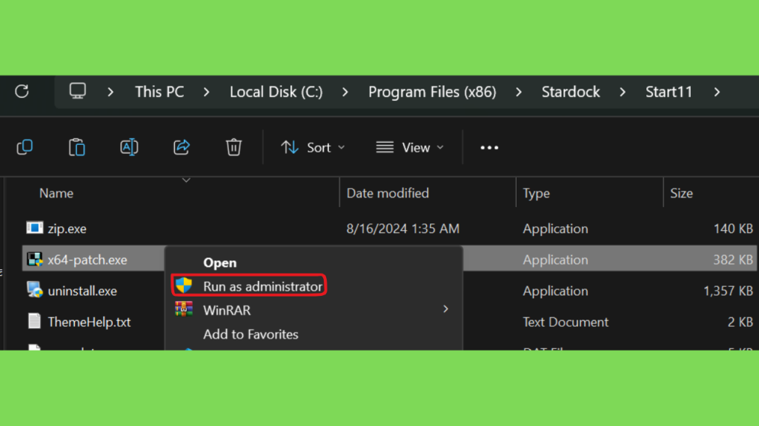Expand the chevron after This PC
Image resolution: width=759 pixels, height=426 pixels.
click(206, 92)
